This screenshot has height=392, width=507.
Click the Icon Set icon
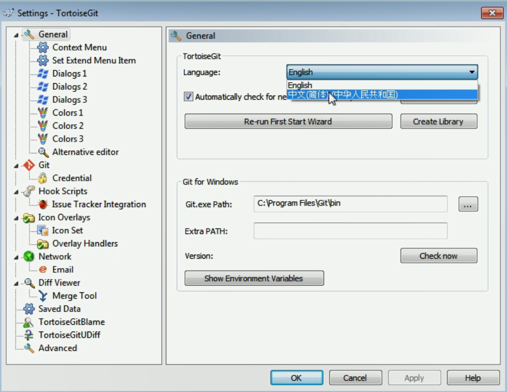pyautogui.click(x=43, y=230)
